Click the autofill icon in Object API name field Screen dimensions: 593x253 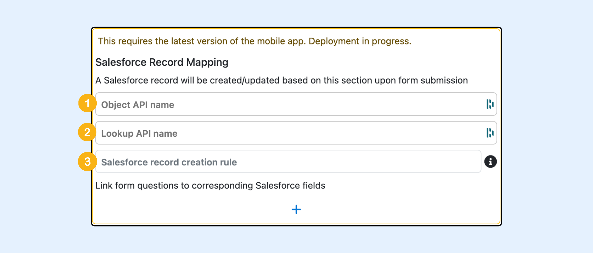point(490,104)
